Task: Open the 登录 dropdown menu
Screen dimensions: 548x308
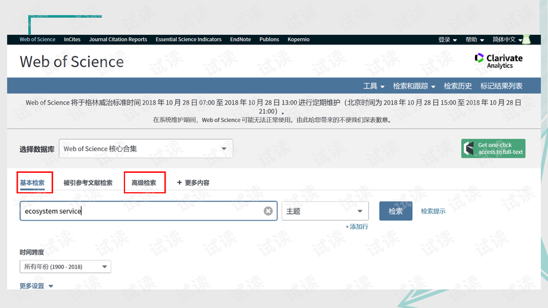Action: tap(448, 39)
